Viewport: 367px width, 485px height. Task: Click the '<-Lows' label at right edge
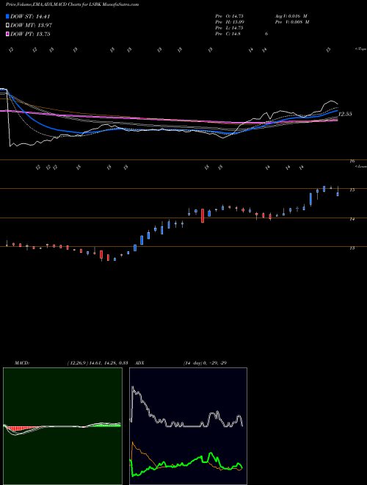(361, 166)
